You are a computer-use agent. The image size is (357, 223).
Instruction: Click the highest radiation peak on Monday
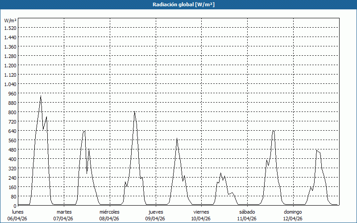[41, 96]
